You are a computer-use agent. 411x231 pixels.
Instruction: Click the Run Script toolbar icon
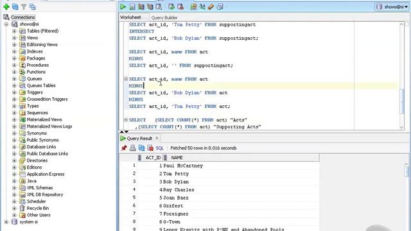[132, 7]
